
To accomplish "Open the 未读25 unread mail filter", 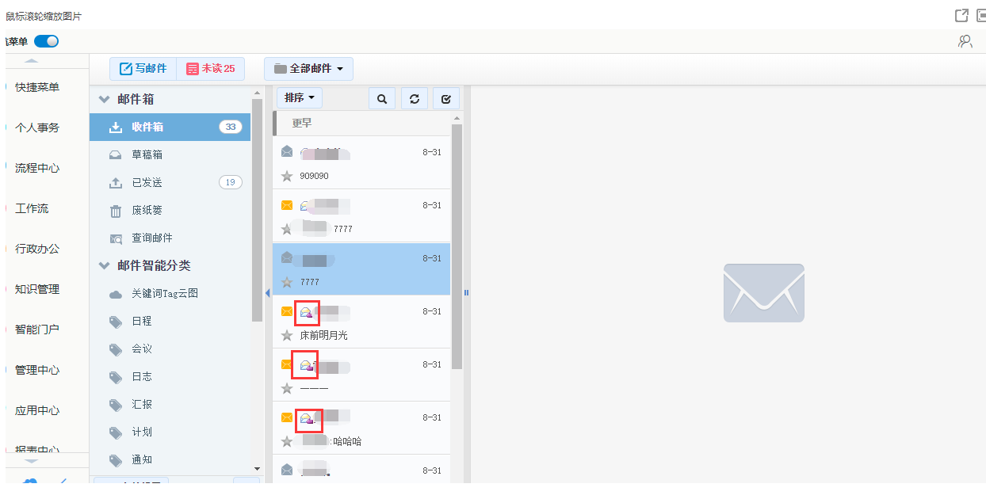I will [x=210, y=69].
